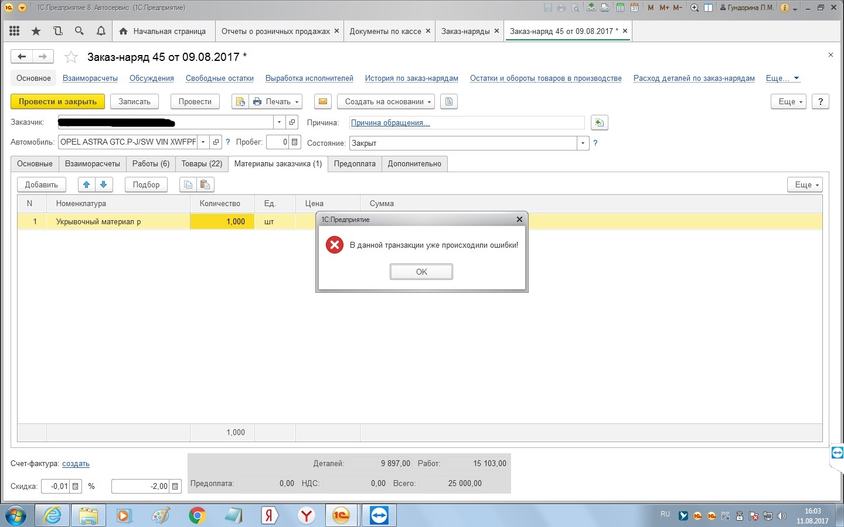Open the Свободные остатки link
The image size is (844, 527).
click(x=220, y=78)
